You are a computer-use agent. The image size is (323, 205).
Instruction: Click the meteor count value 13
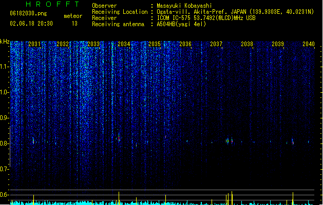[x=74, y=24]
